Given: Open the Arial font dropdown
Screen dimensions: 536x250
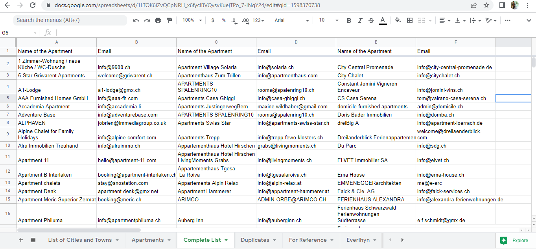Looking at the screenshot, I should 292,20.
